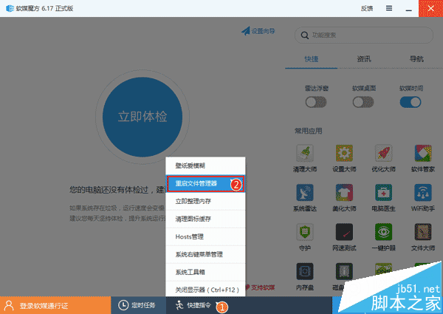Select 壁纸玻模糊 menu entry

point(205,165)
